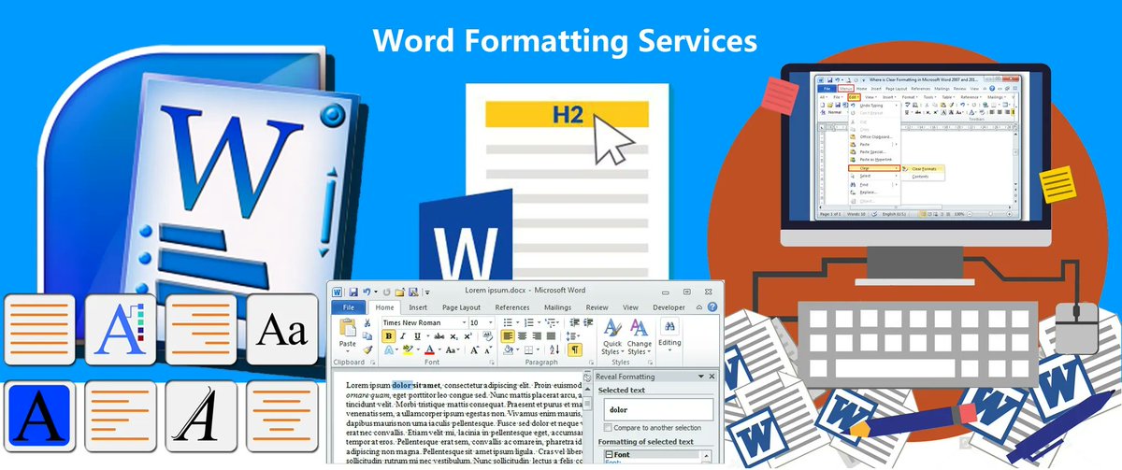1122x470 pixels.
Task: Collapse the Font section in Reveal Formatting
Action: tap(609, 455)
